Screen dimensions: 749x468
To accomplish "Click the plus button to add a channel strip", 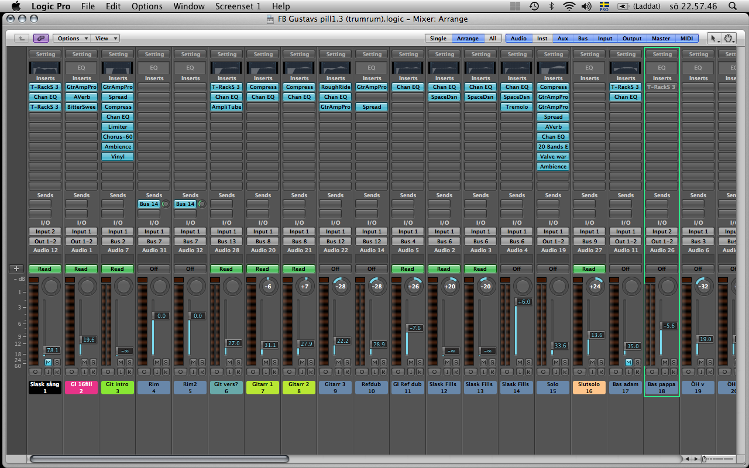I will (x=16, y=269).
